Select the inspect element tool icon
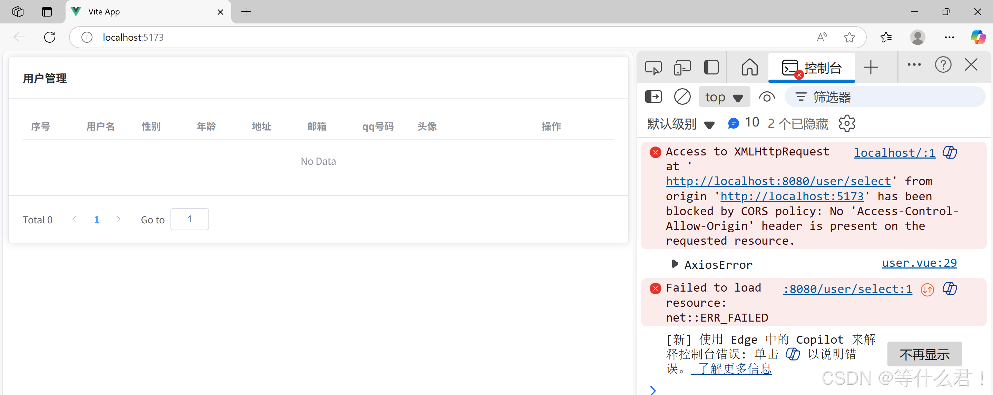The image size is (993, 395). click(653, 68)
